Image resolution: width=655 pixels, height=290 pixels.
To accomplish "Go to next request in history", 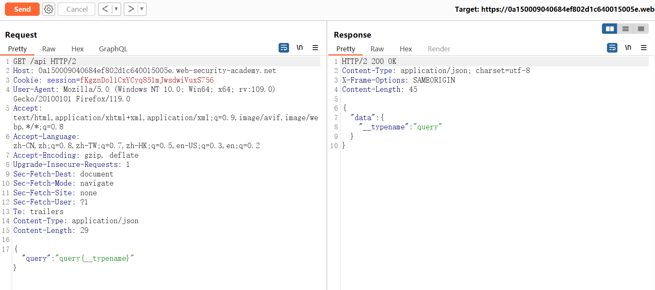I will [131, 9].
